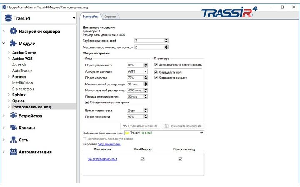The height and width of the screenshot is (187, 300).
Task: Open базу данных лиц link
Action: coord(109,144)
